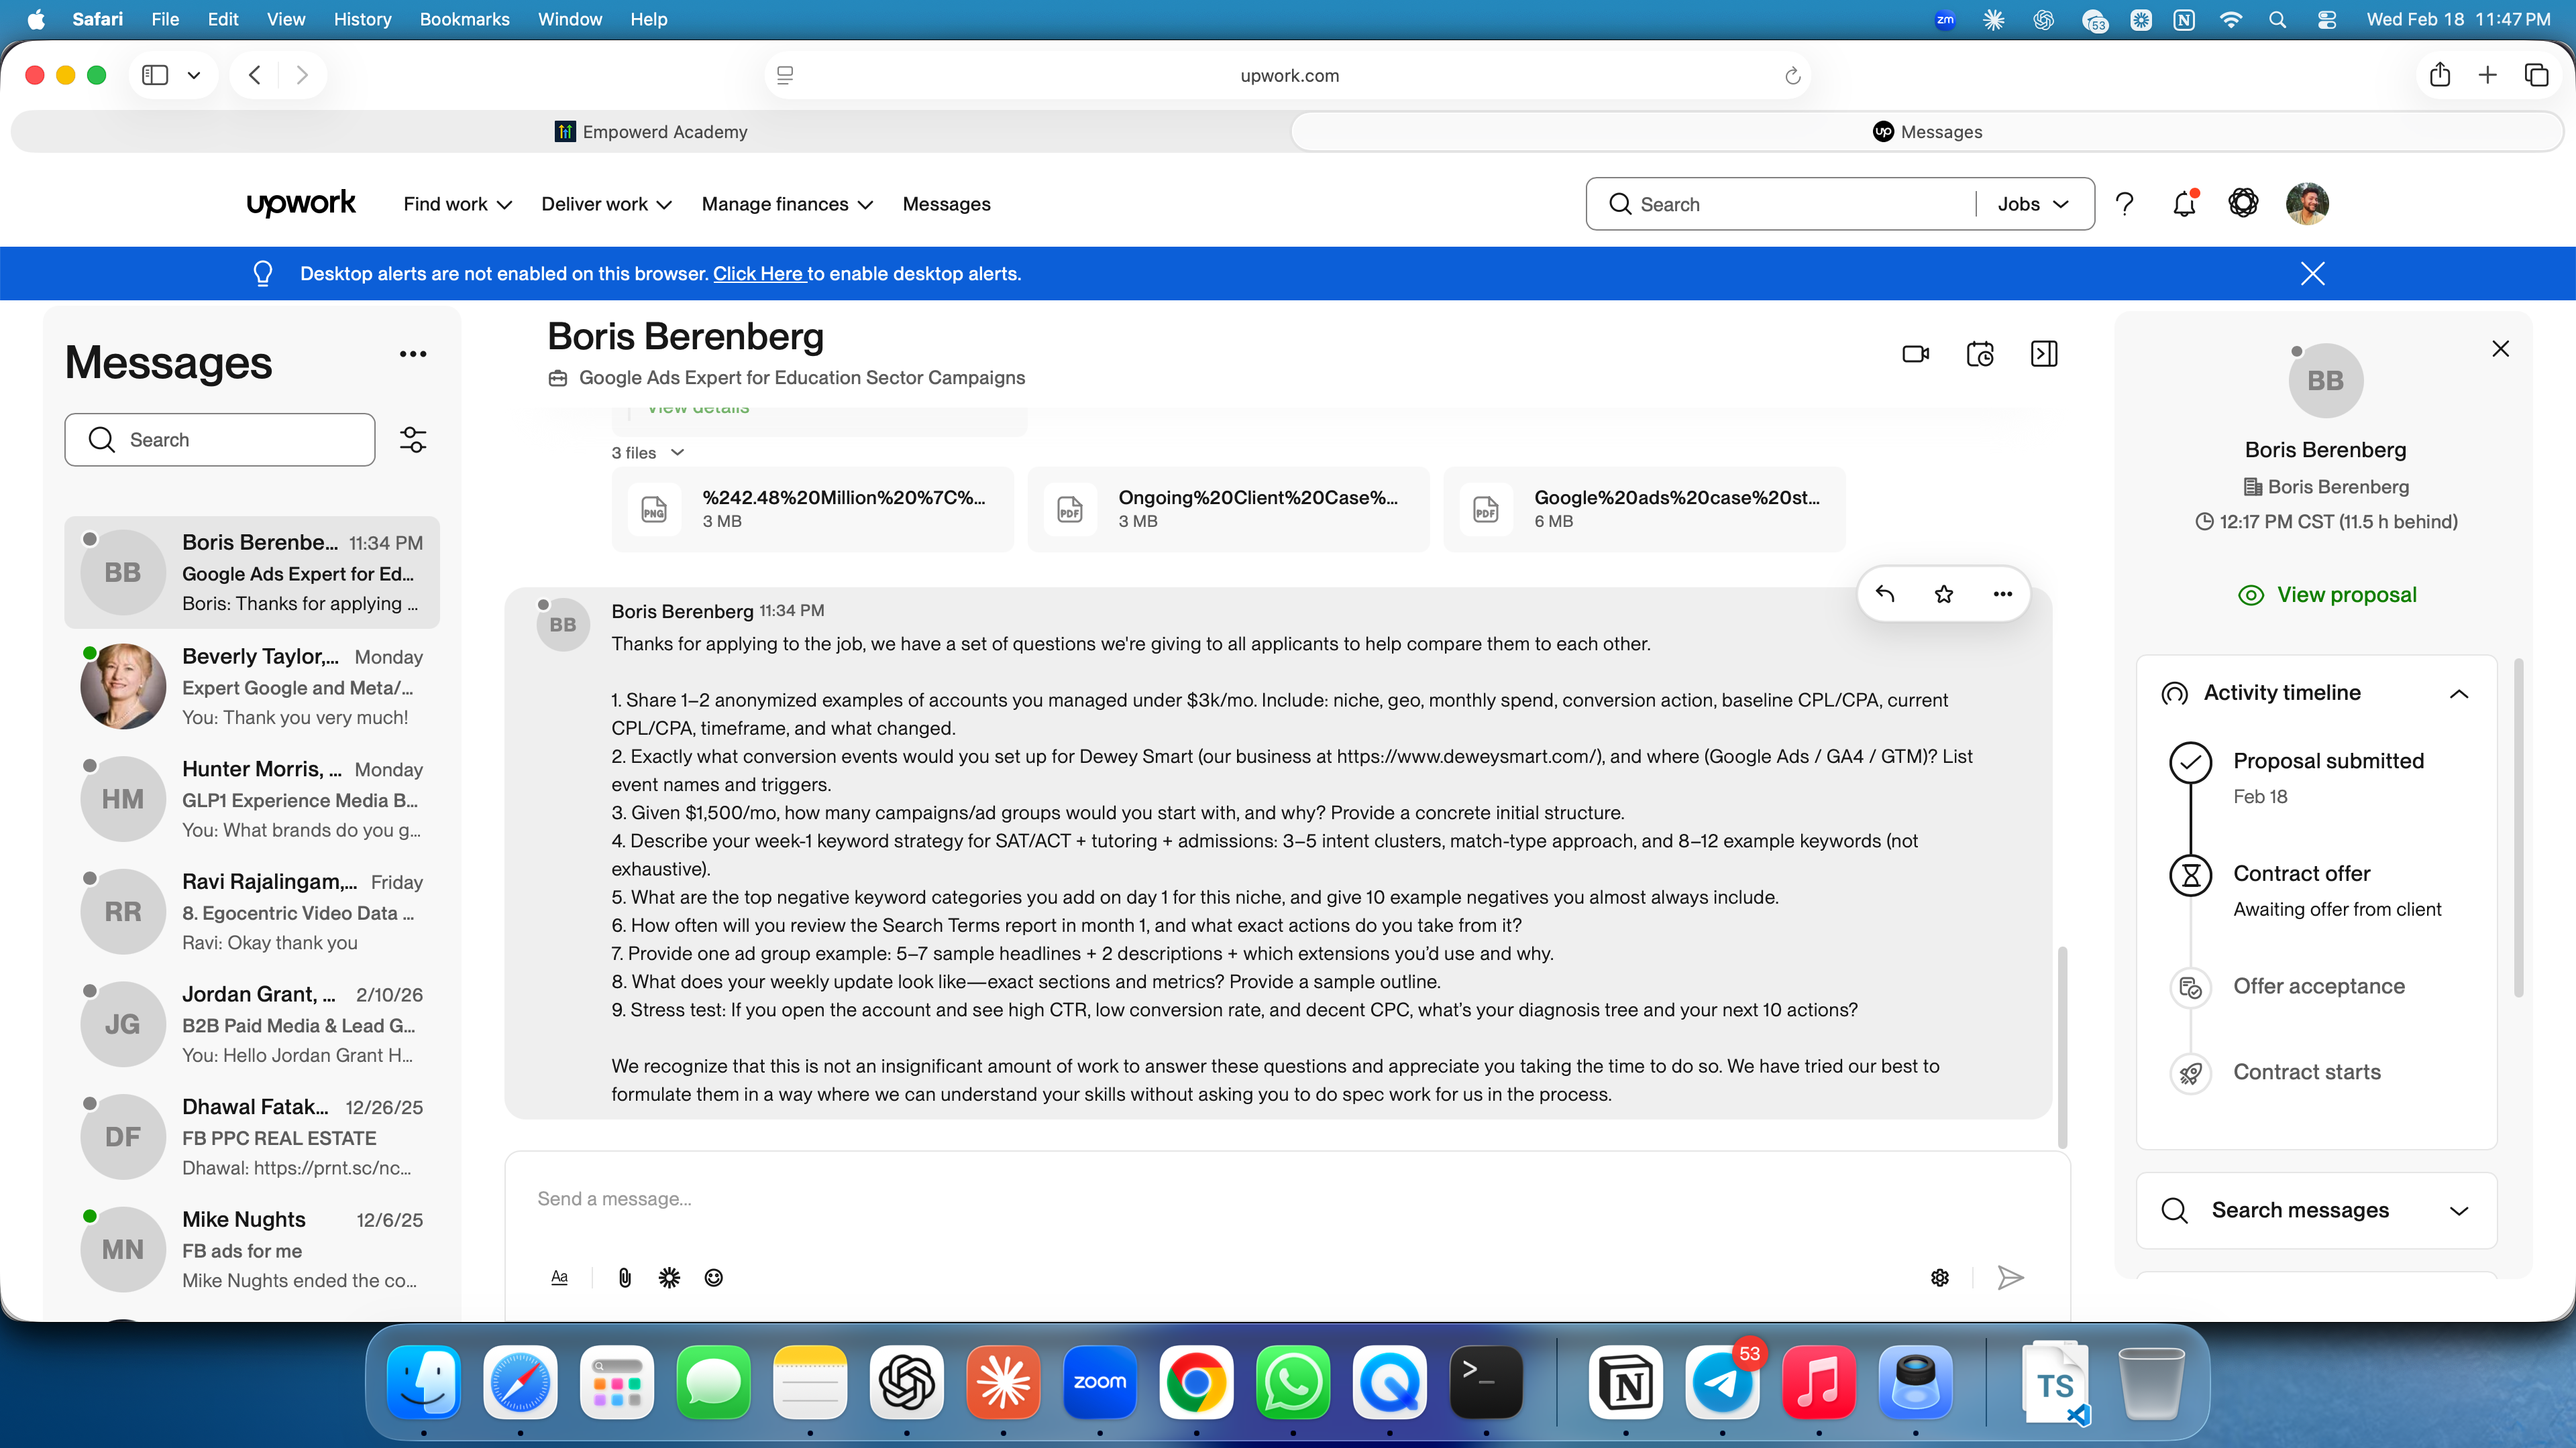Switch to the Empowerd Academy tab
Viewport: 2576px width, 1448px height.
651,132
